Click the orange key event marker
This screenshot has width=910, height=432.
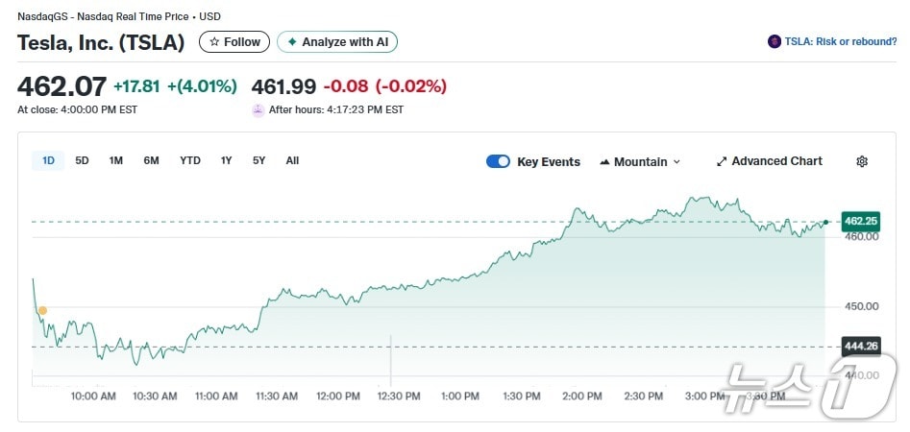click(42, 310)
